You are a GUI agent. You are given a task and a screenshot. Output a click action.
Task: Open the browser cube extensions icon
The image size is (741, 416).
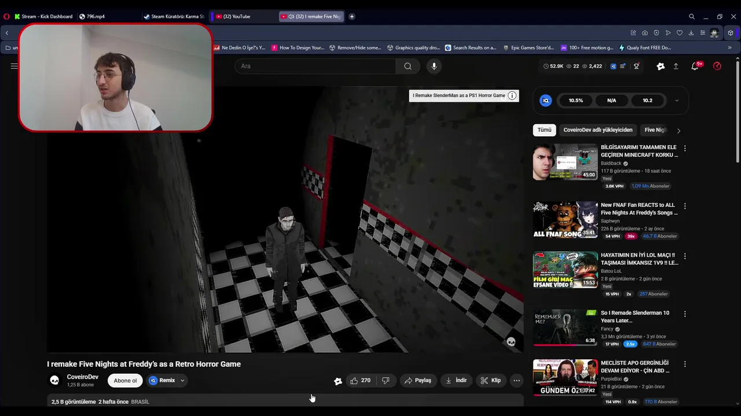pyautogui.click(x=731, y=33)
